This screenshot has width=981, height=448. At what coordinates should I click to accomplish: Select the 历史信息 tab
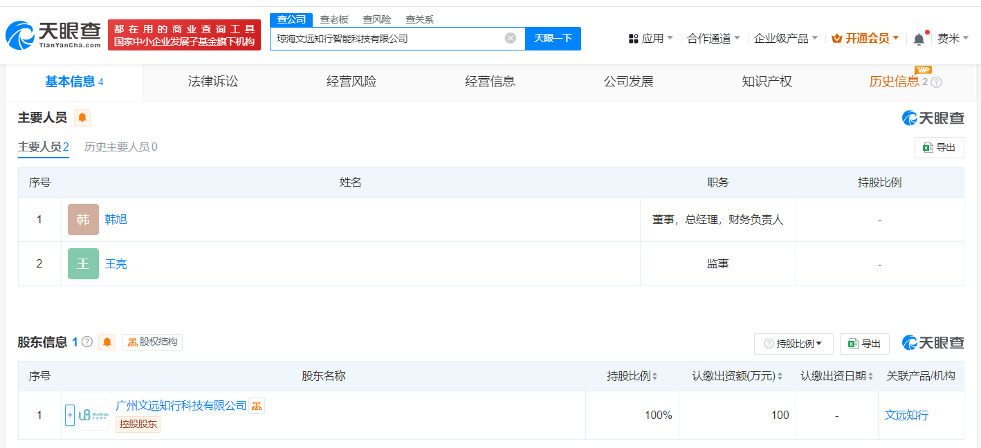pos(899,82)
